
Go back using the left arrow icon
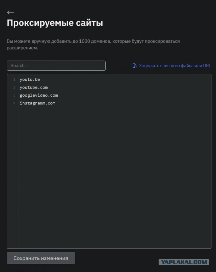[x=10, y=12]
